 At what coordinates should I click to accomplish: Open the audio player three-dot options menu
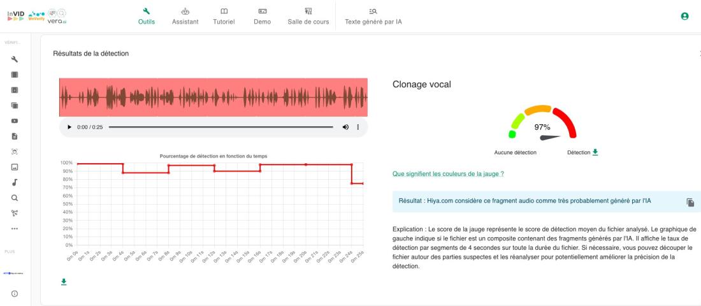tap(358, 127)
